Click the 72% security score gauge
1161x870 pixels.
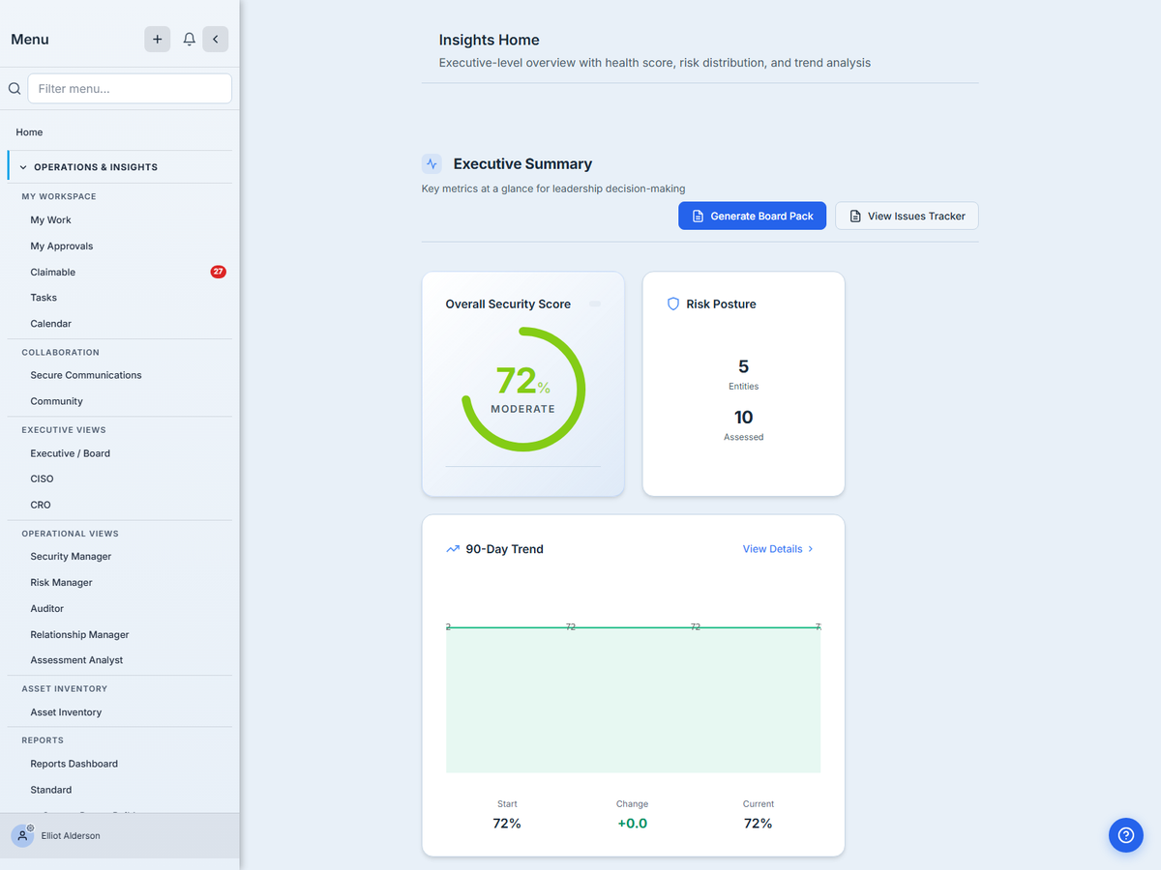(523, 389)
